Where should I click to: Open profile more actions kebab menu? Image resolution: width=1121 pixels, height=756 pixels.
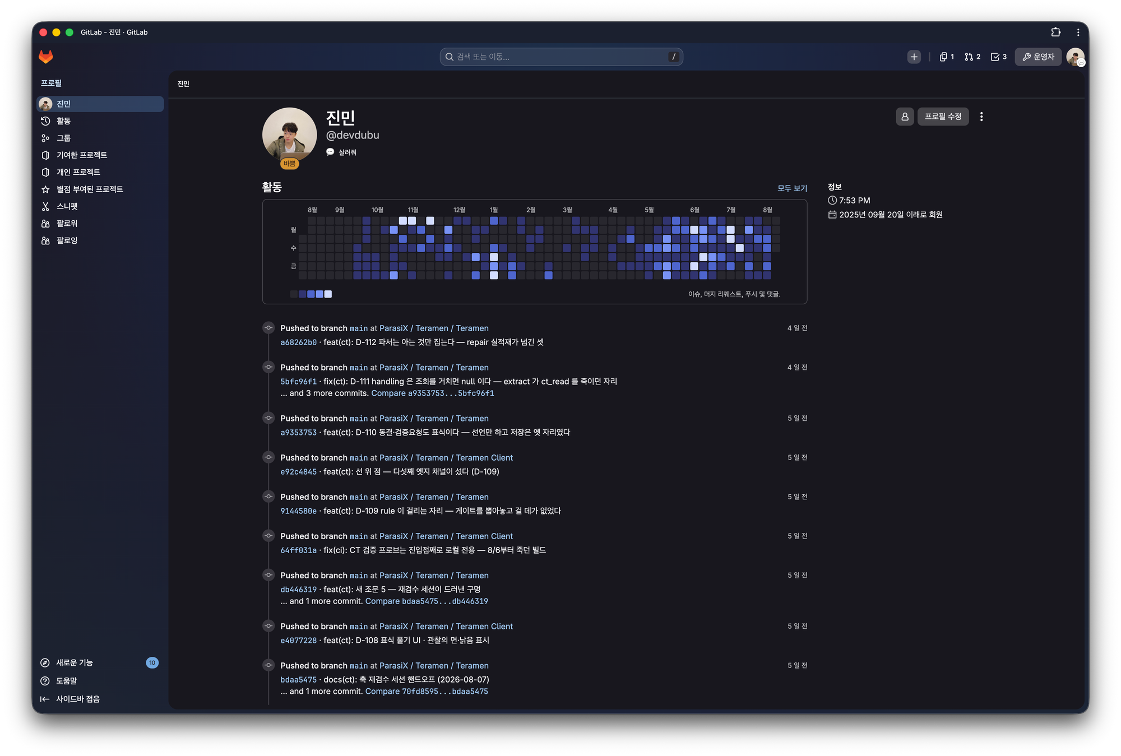click(x=981, y=117)
